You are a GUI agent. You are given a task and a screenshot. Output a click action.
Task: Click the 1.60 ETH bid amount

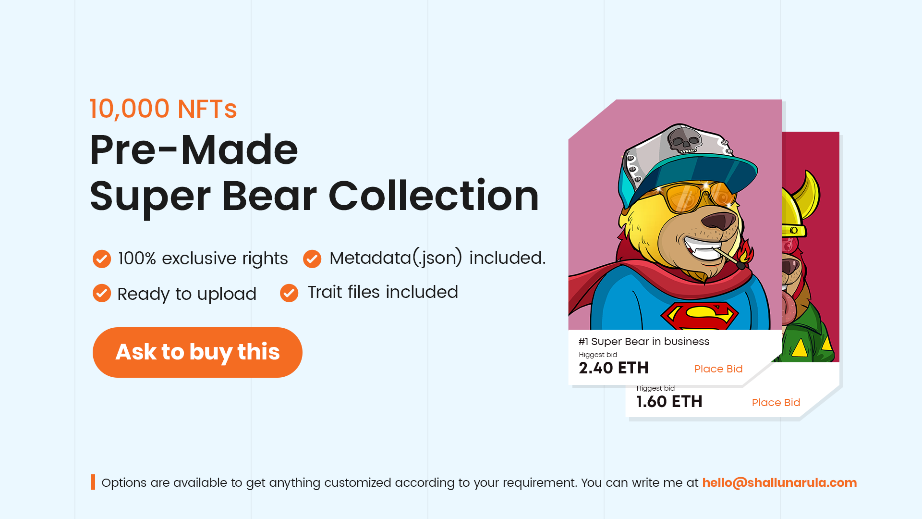pyautogui.click(x=669, y=402)
